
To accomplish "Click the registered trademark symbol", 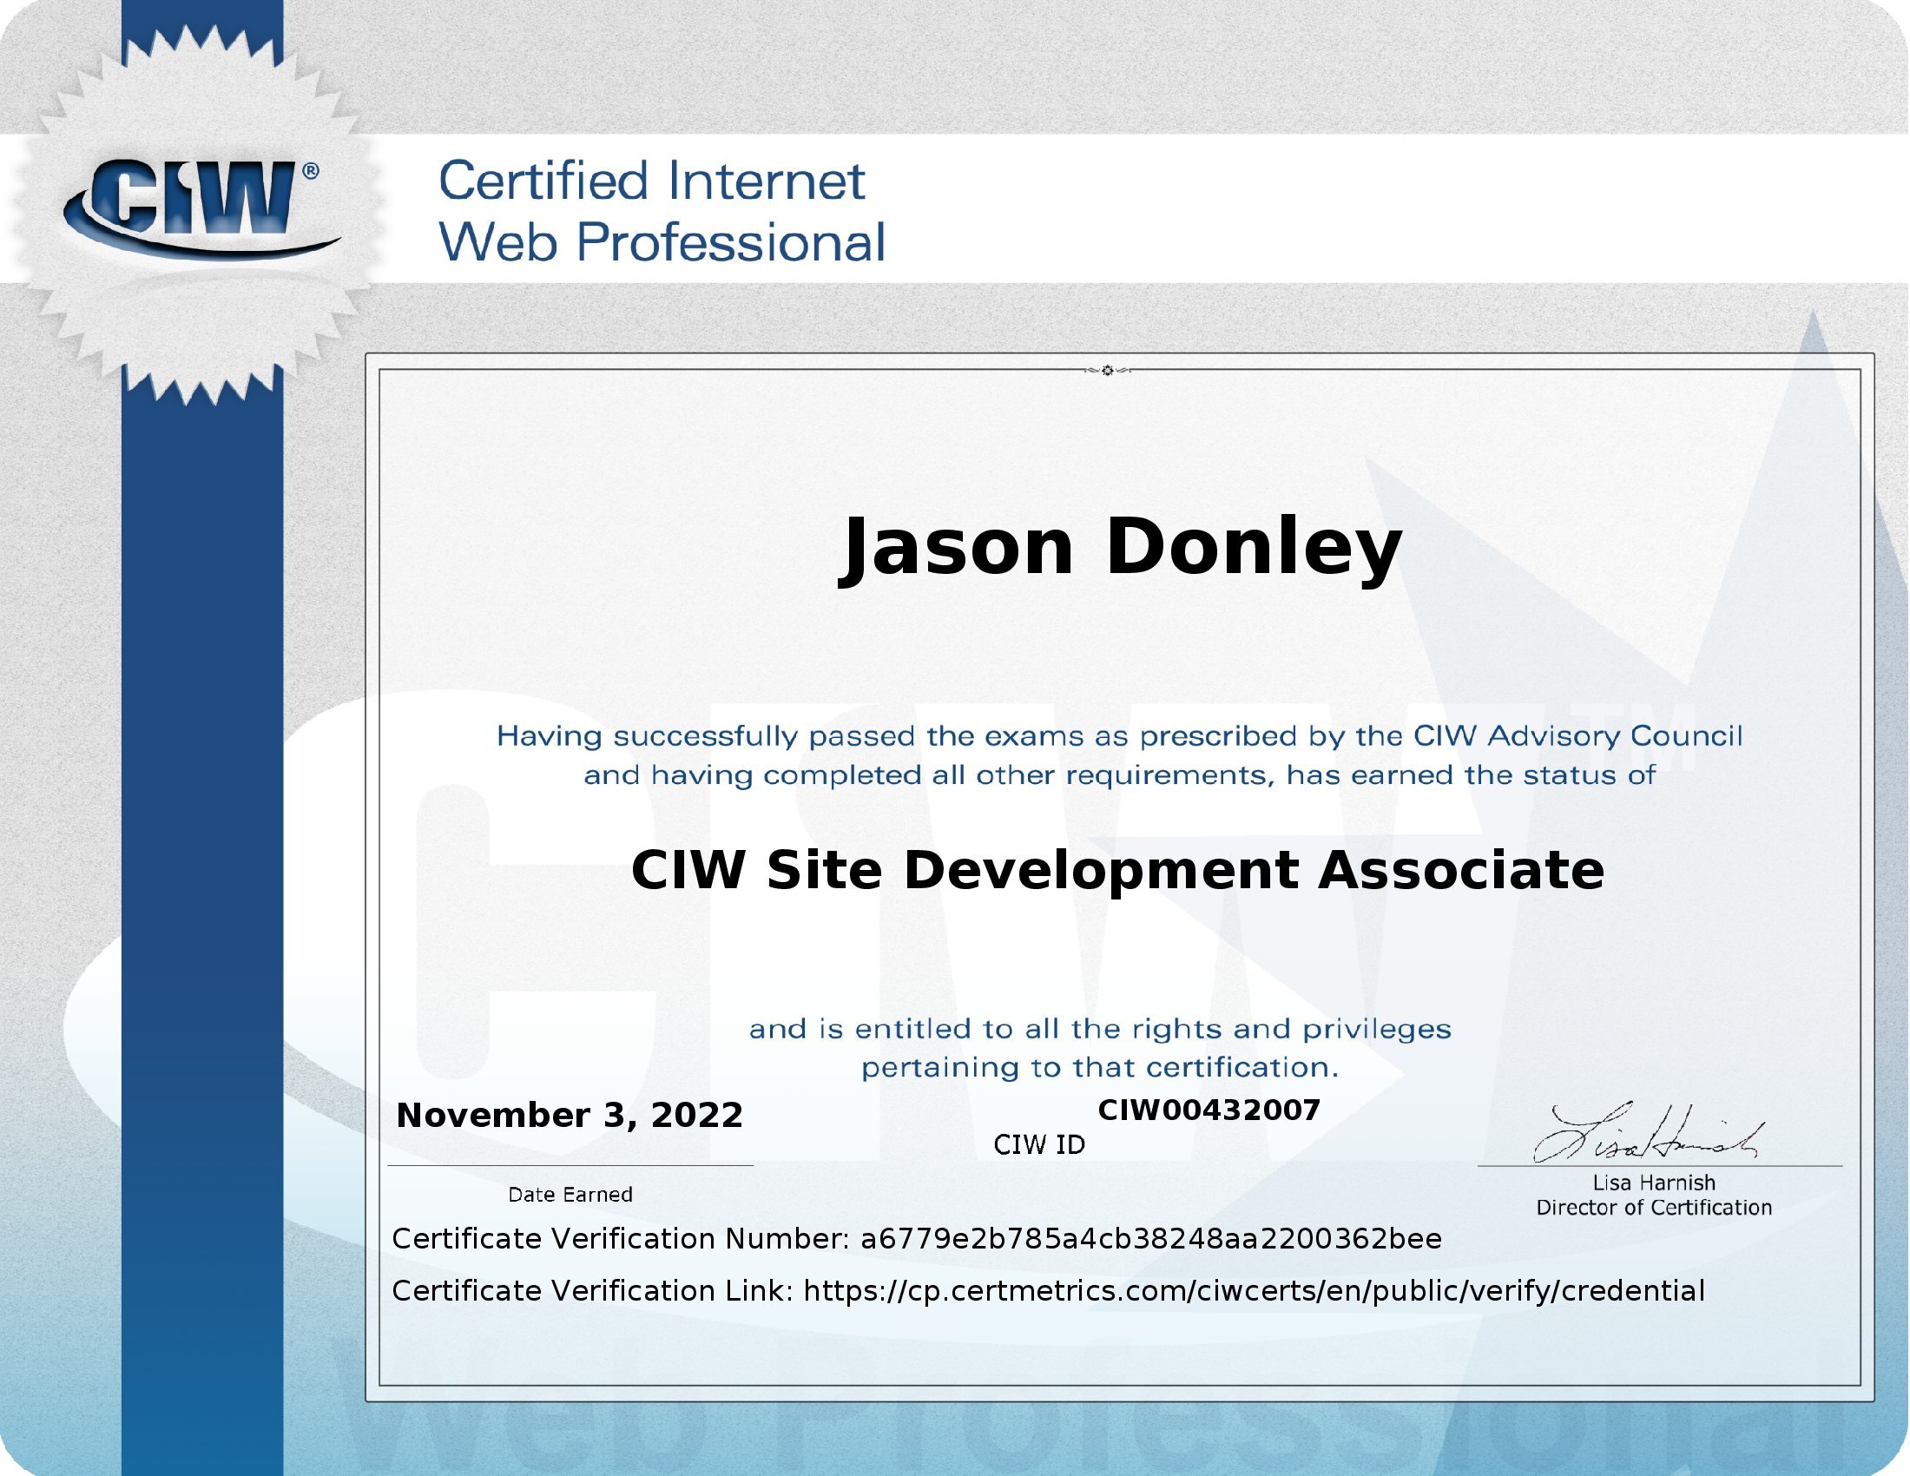I will pyautogui.click(x=311, y=171).
